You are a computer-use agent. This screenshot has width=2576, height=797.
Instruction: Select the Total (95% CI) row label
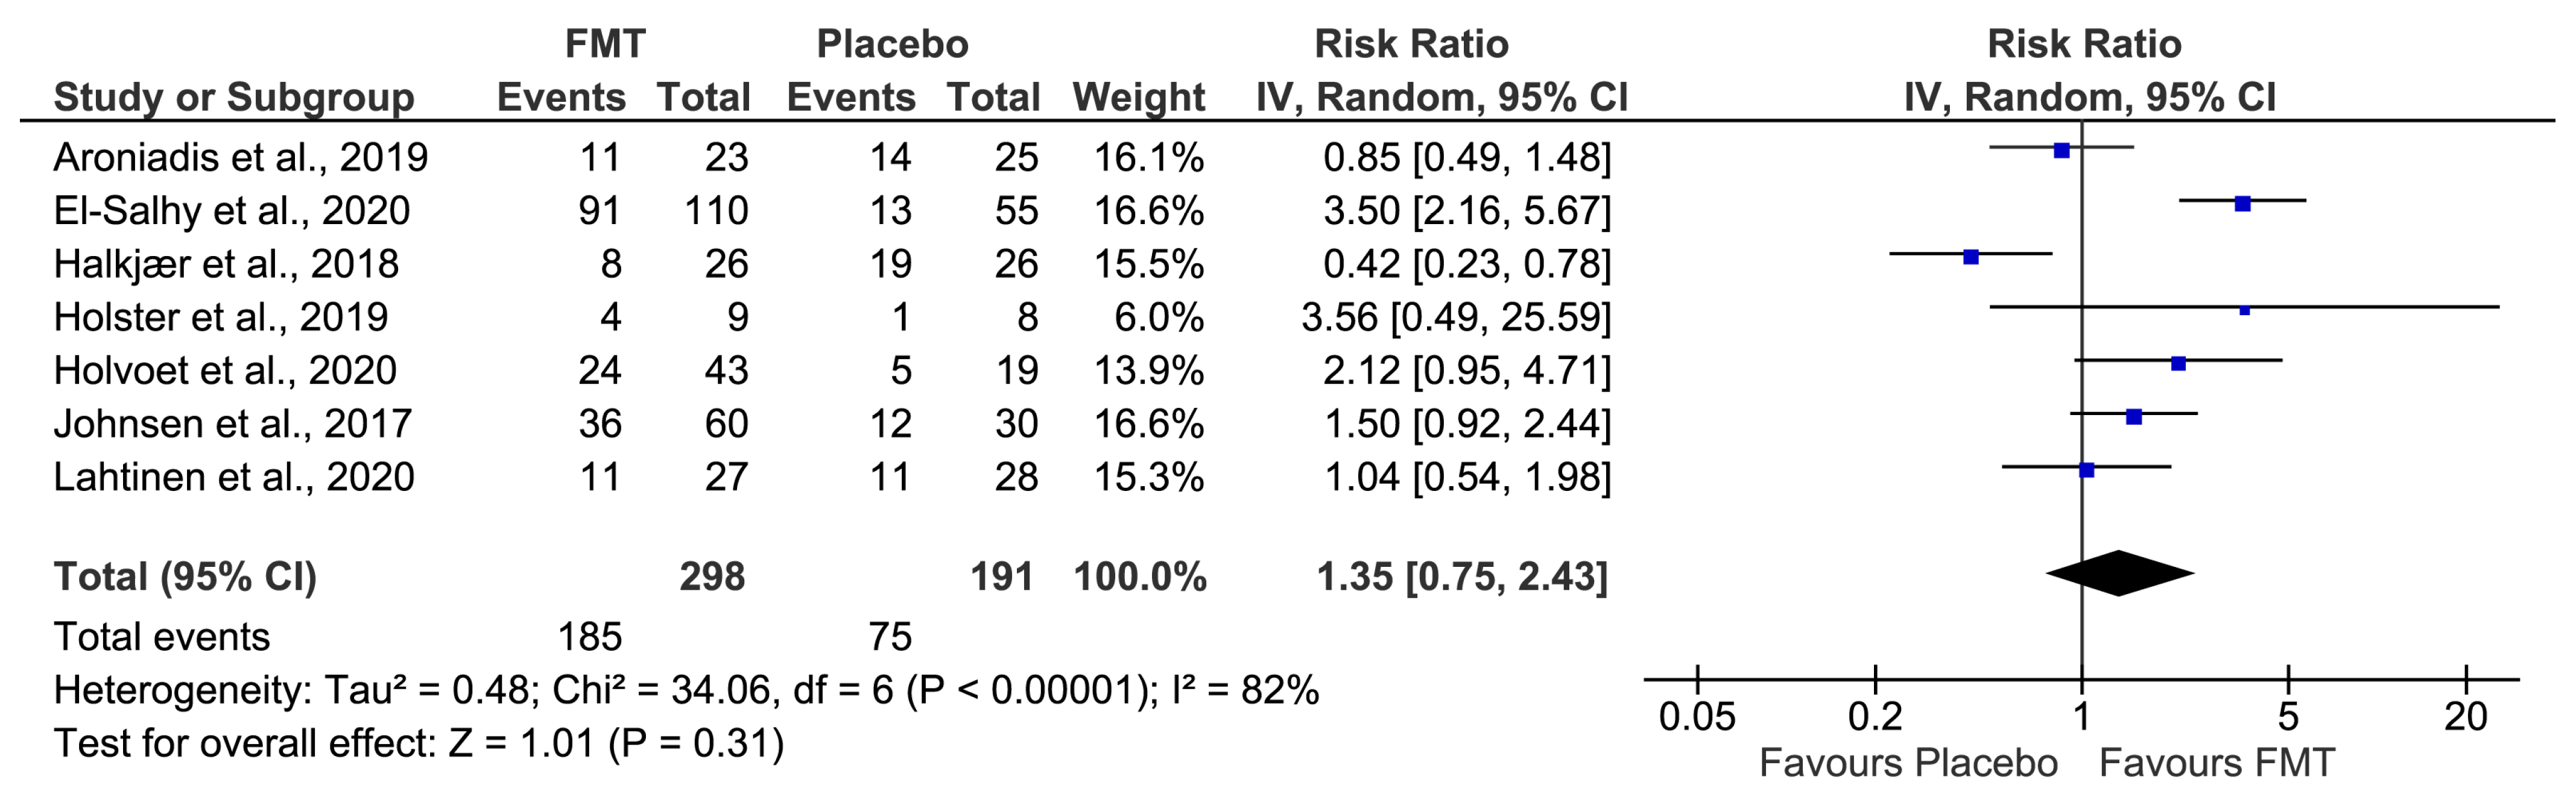coord(185,577)
